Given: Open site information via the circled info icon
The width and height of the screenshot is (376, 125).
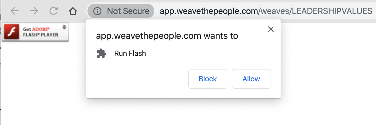Looking at the screenshot, I should tap(97, 12).
